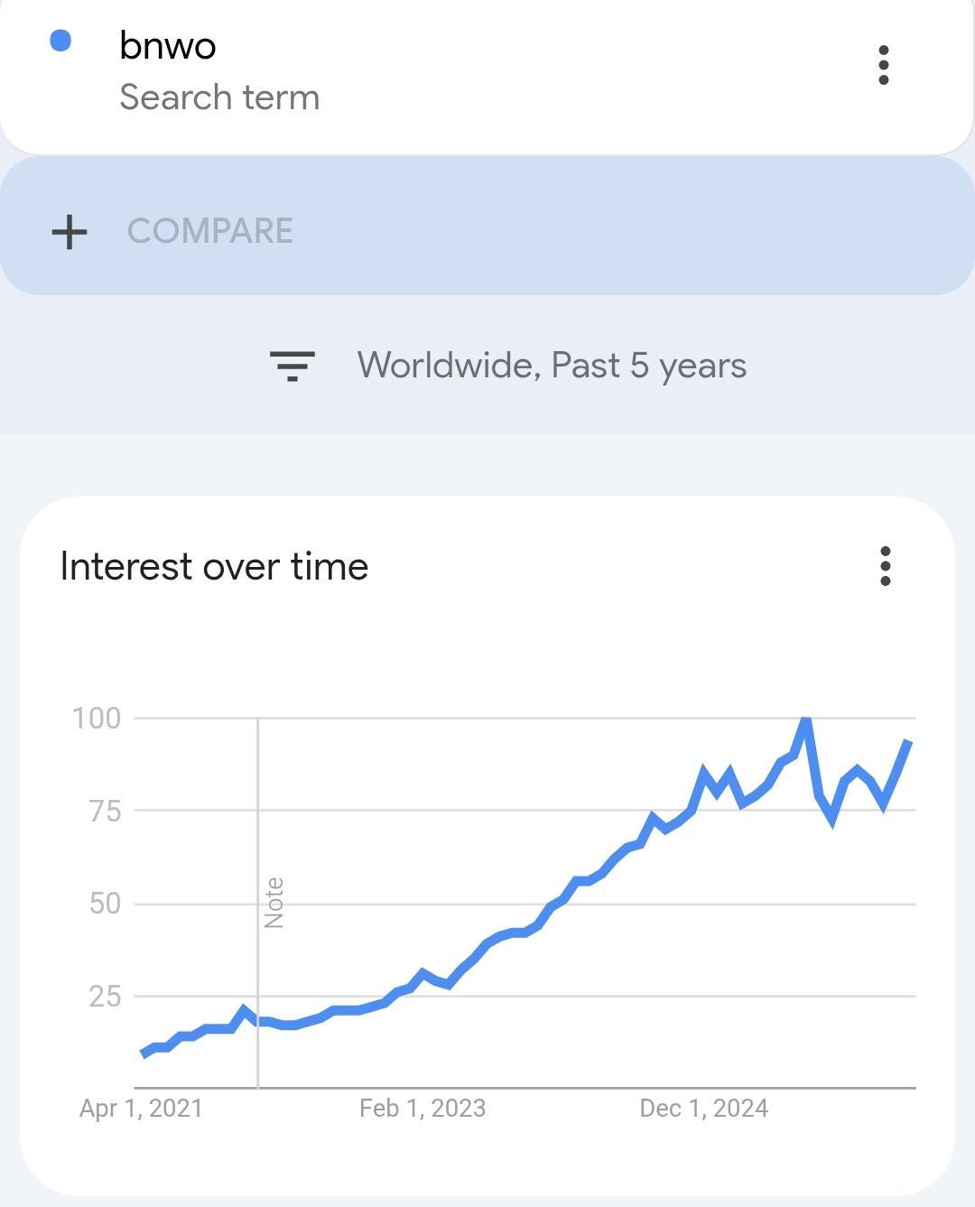The image size is (975, 1207).
Task: Open the bnwo search term options menu
Action: [883, 65]
